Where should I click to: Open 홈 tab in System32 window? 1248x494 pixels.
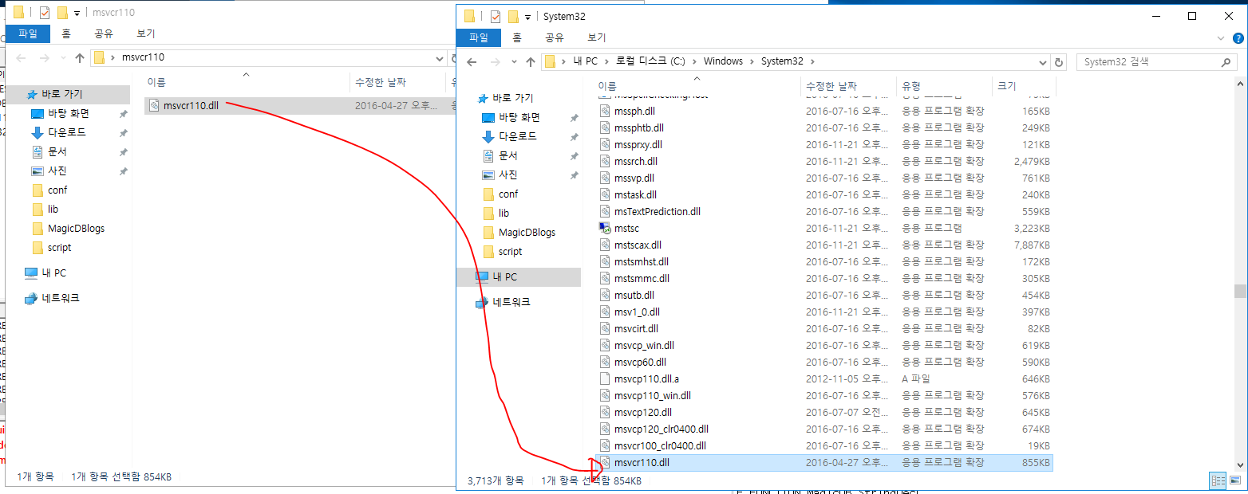point(517,37)
